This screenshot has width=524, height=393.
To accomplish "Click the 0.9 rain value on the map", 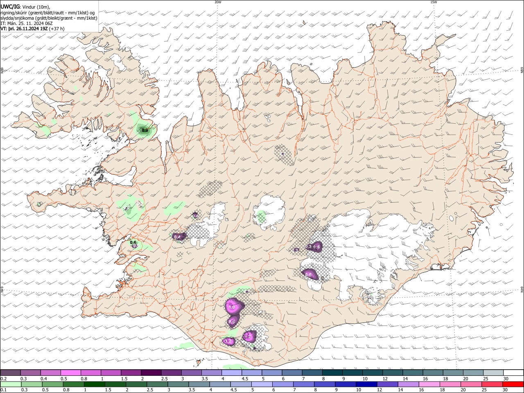I will [145, 130].
